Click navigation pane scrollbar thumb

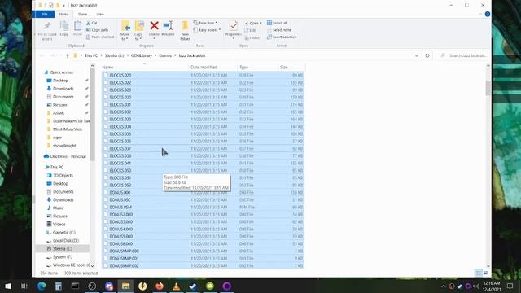(x=92, y=115)
